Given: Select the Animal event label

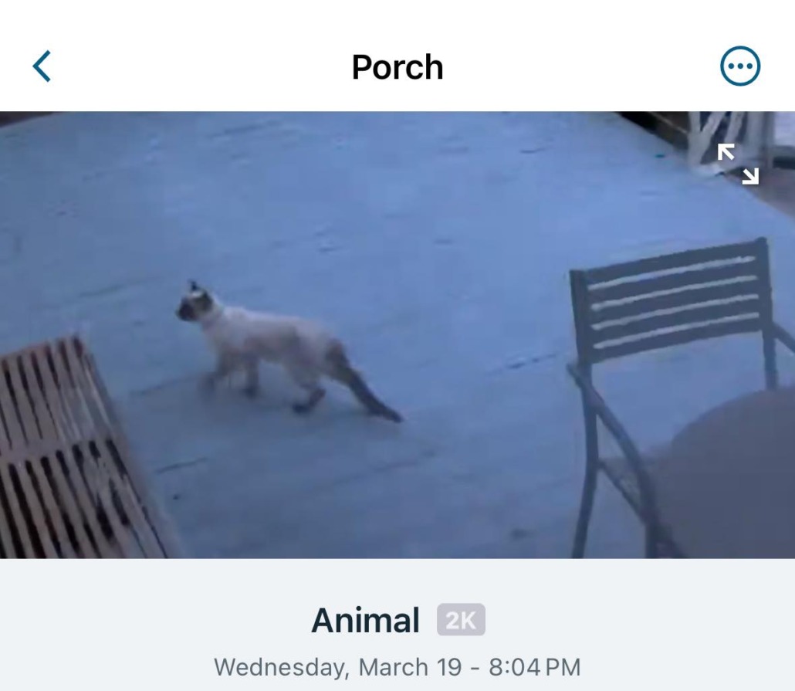Looking at the screenshot, I should [365, 620].
